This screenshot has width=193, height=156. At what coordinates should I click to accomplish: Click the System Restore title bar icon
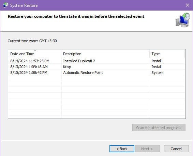5,5
